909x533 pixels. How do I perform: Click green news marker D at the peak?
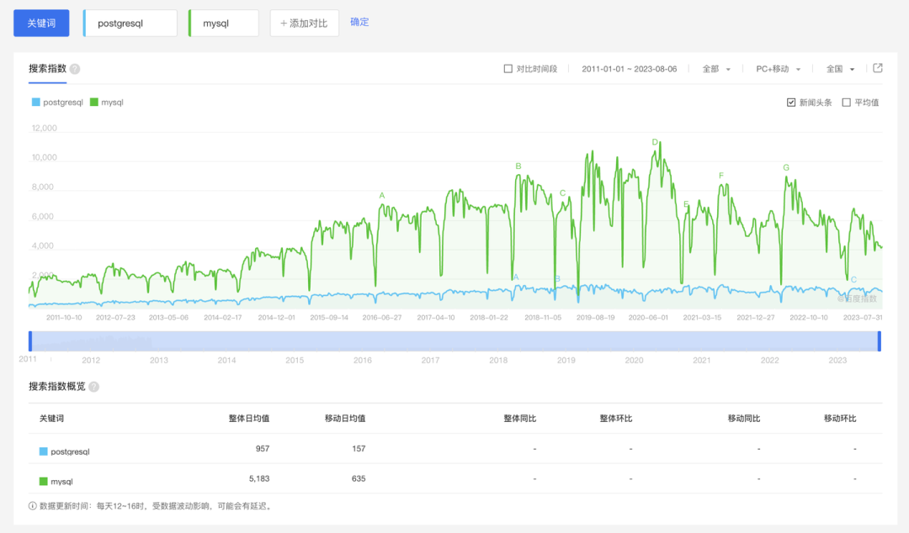pyautogui.click(x=655, y=142)
